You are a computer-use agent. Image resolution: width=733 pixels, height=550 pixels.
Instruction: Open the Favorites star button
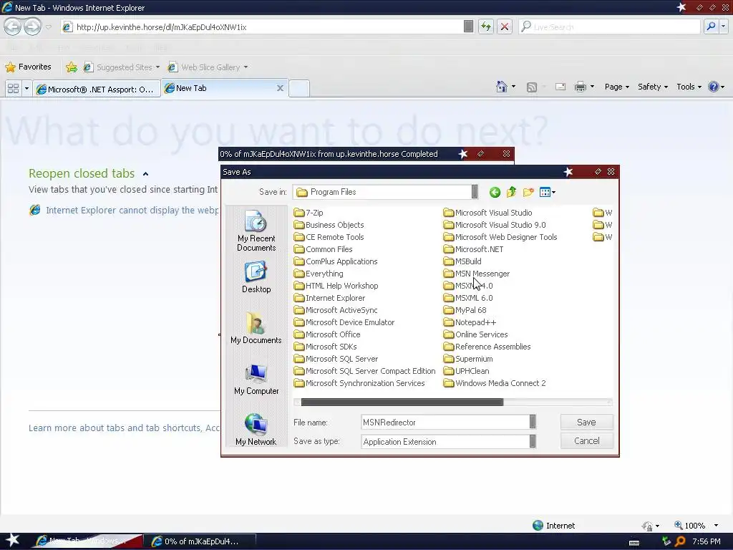click(x=28, y=67)
